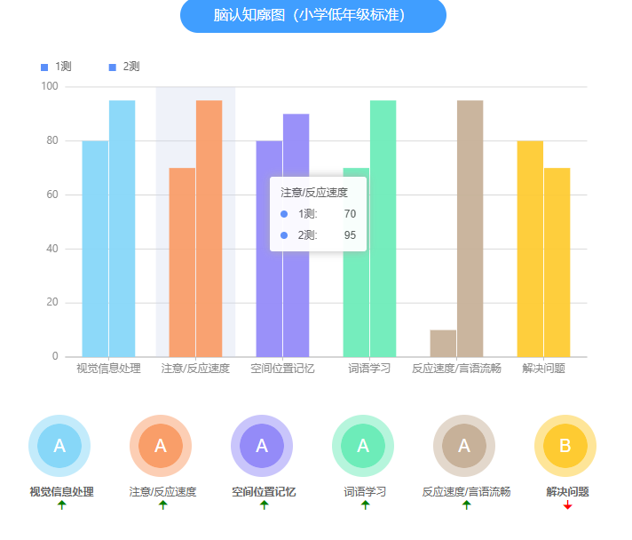Image resolution: width=632 pixels, height=540 pixels.
Task: Click the bold 视觉信息处理 caption below grade circle
Action: pos(61,492)
